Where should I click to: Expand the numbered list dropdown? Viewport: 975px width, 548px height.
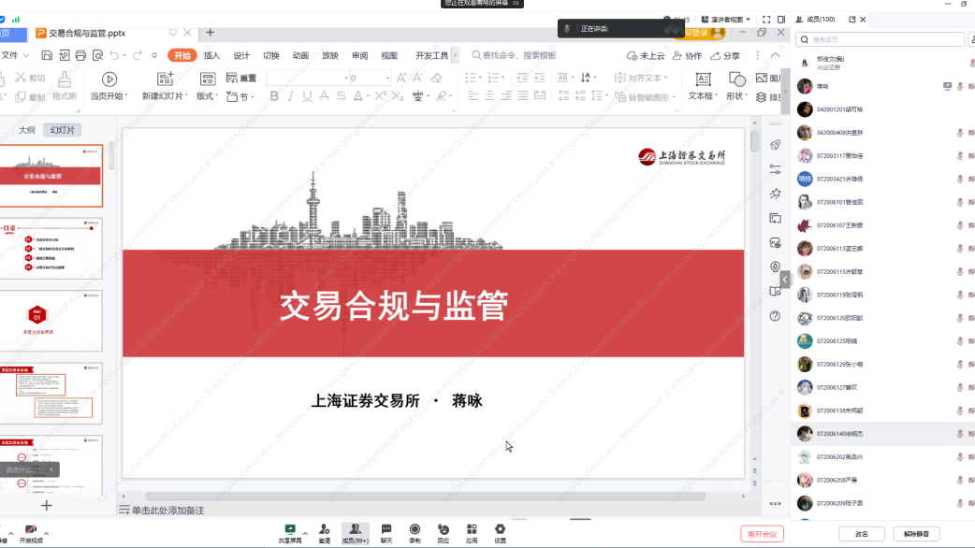click(x=503, y=78)
